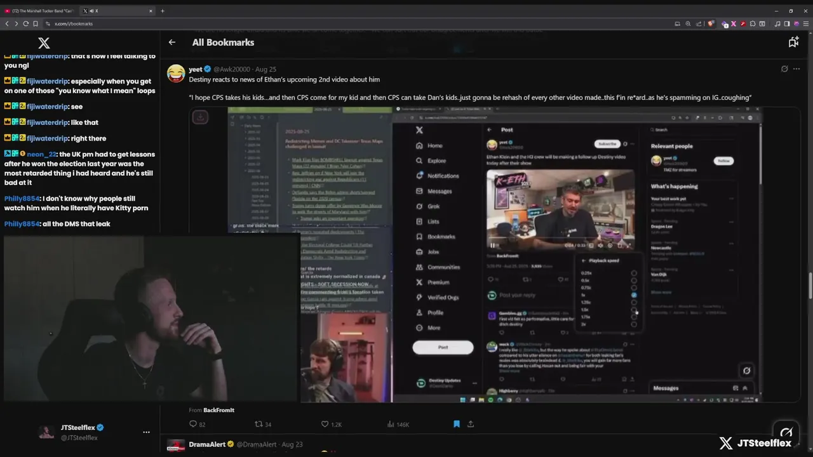This screenshot has width=813, height=457.
Task: View analytics showing 146K views
Action: (x=398, y=424)
